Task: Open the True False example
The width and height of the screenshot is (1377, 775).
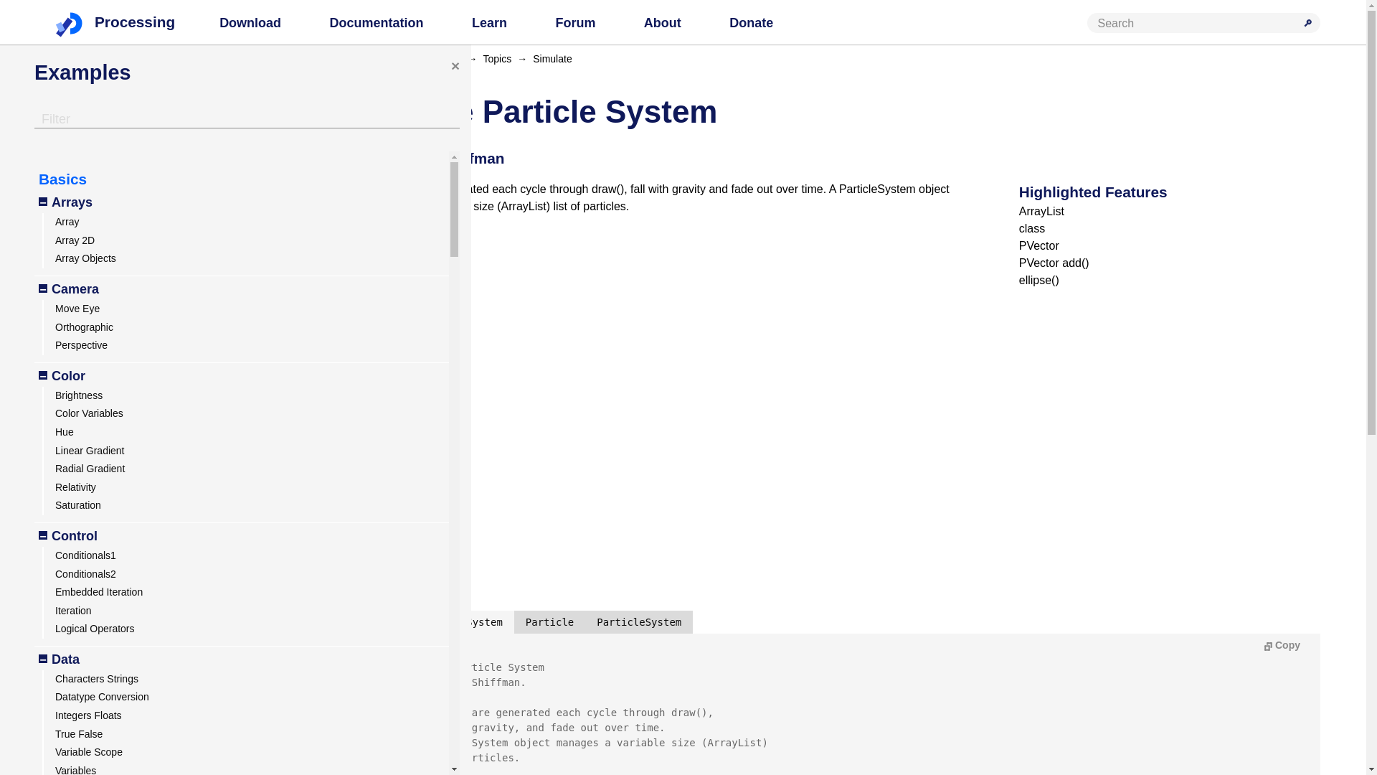Action: (x=79, y=734)
